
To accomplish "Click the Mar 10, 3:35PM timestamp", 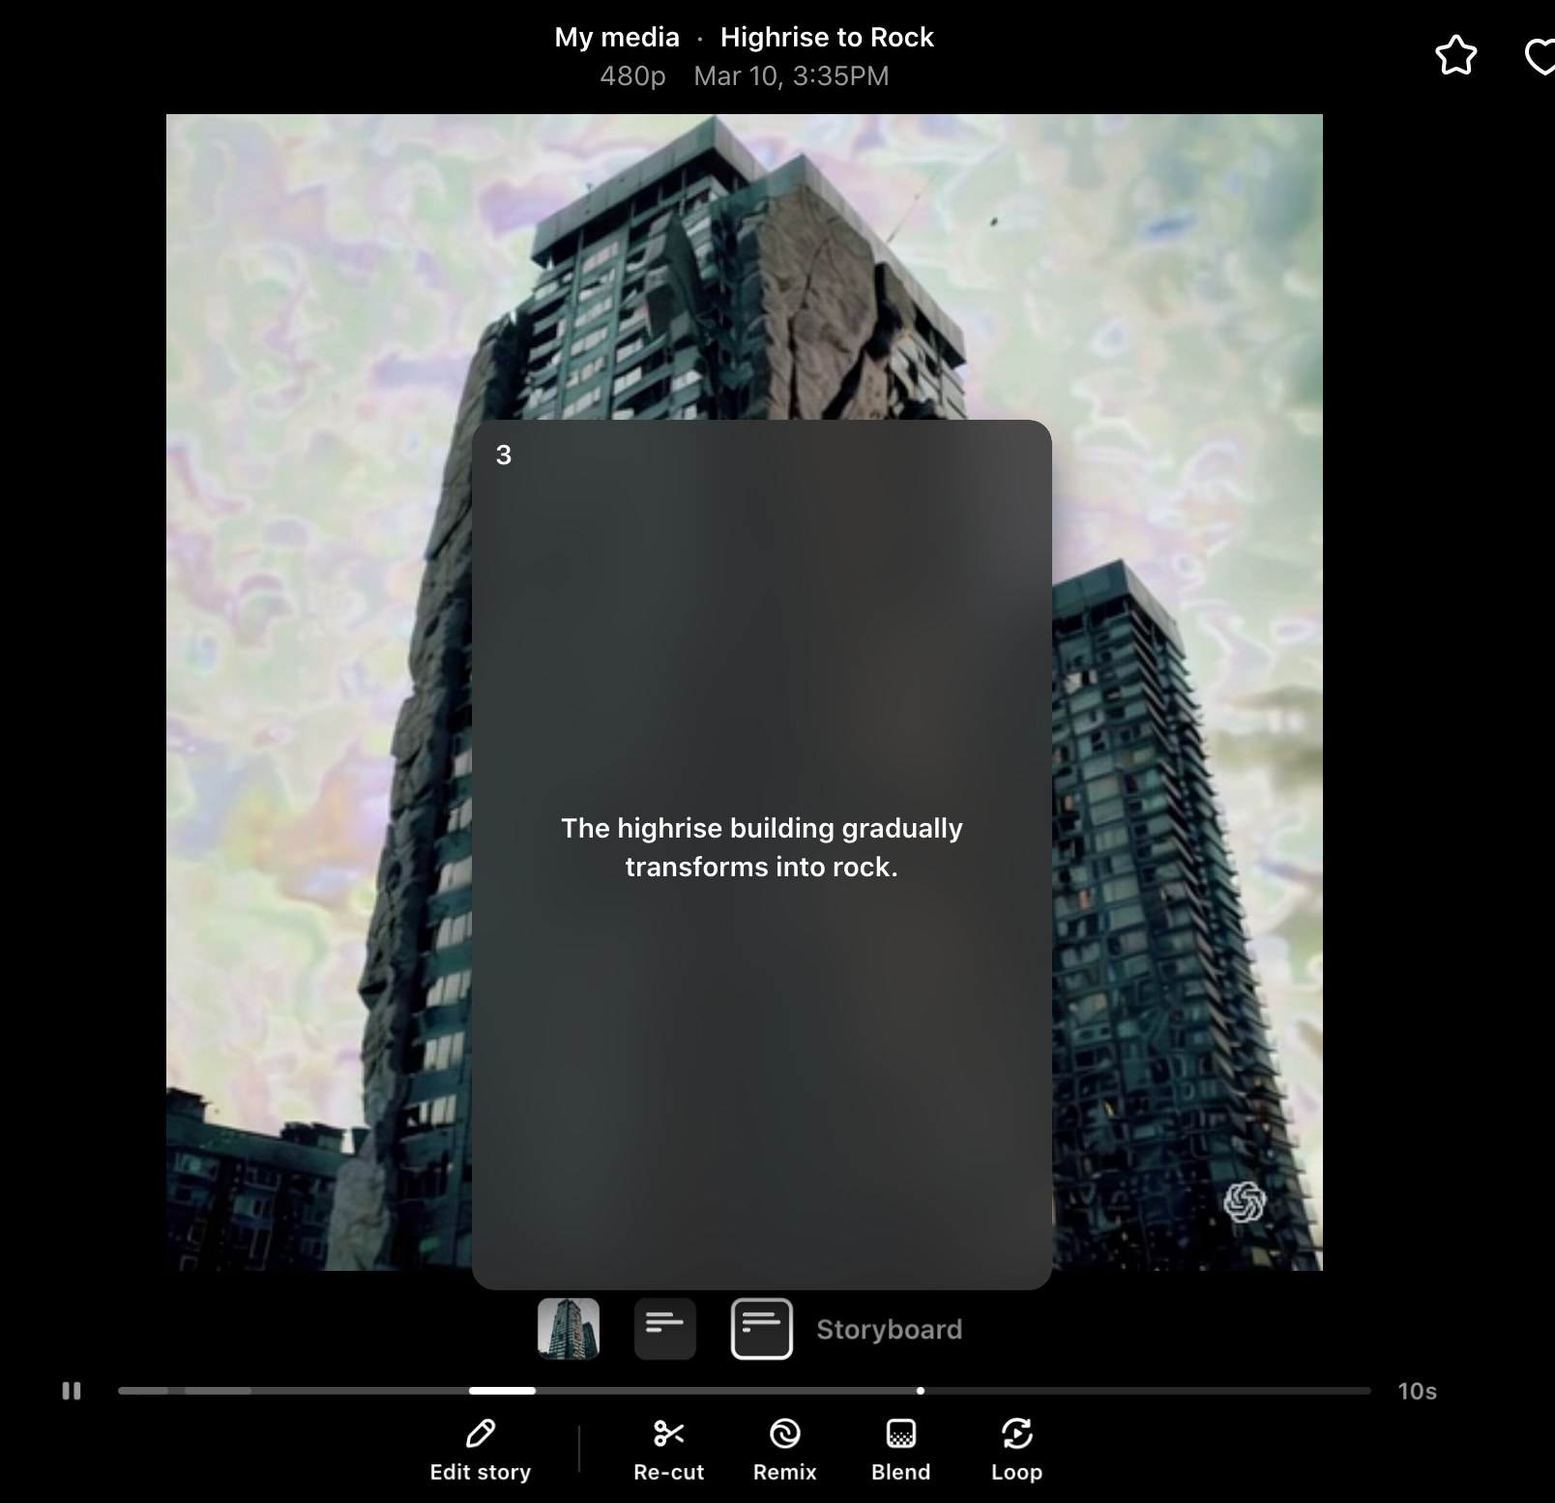I will pyautogui.click(x=791, y=76).
